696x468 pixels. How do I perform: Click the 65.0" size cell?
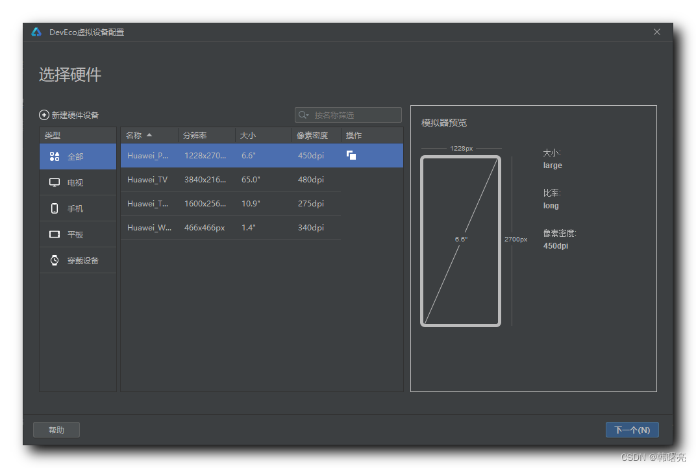[251, 179]
